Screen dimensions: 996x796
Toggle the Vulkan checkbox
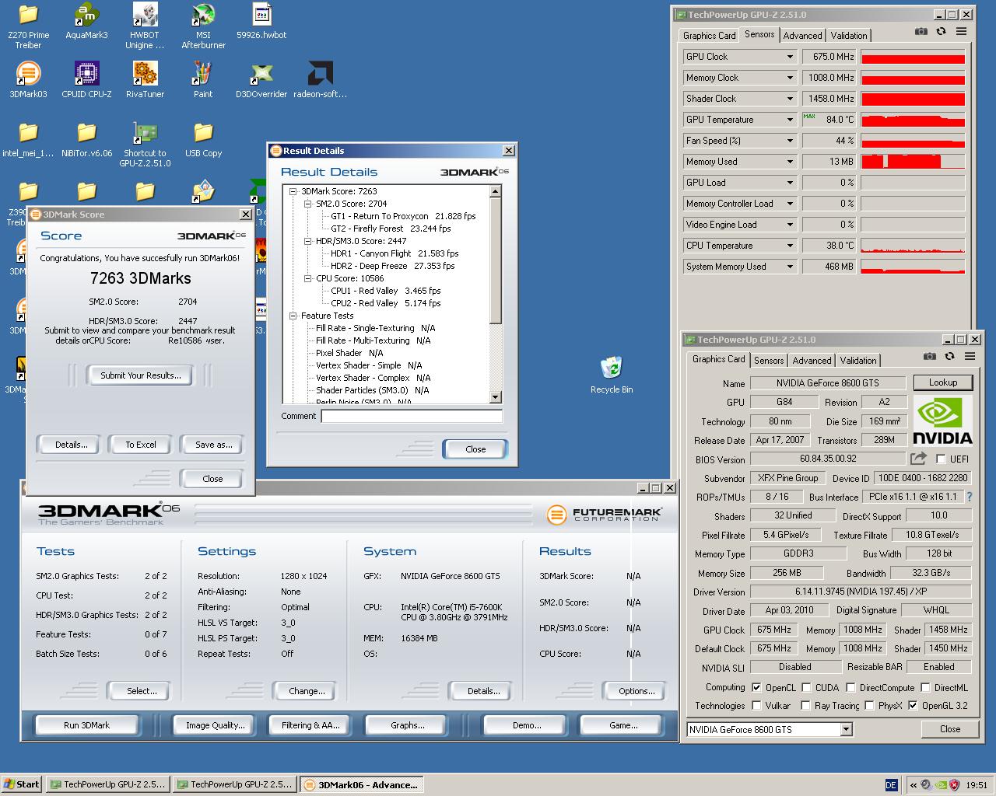(x=756, y=705)
